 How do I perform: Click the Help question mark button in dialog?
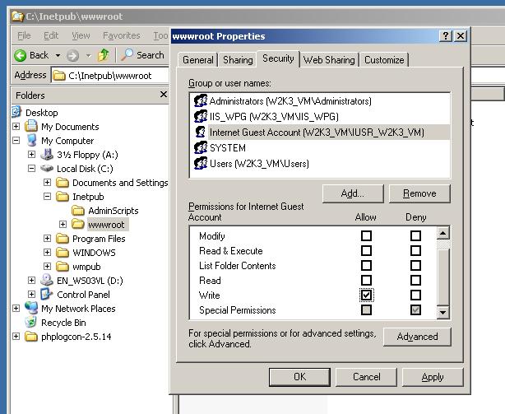(446, 35)
